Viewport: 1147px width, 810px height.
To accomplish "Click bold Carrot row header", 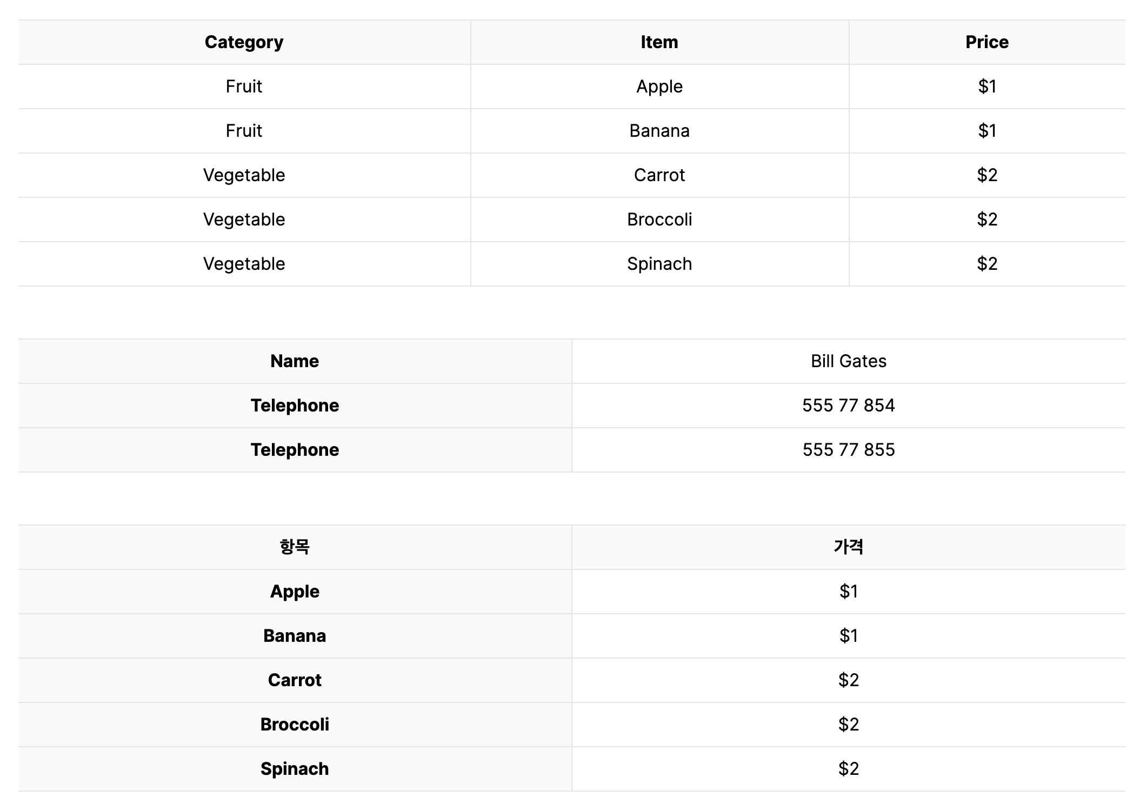I will [x=295, y=680].
